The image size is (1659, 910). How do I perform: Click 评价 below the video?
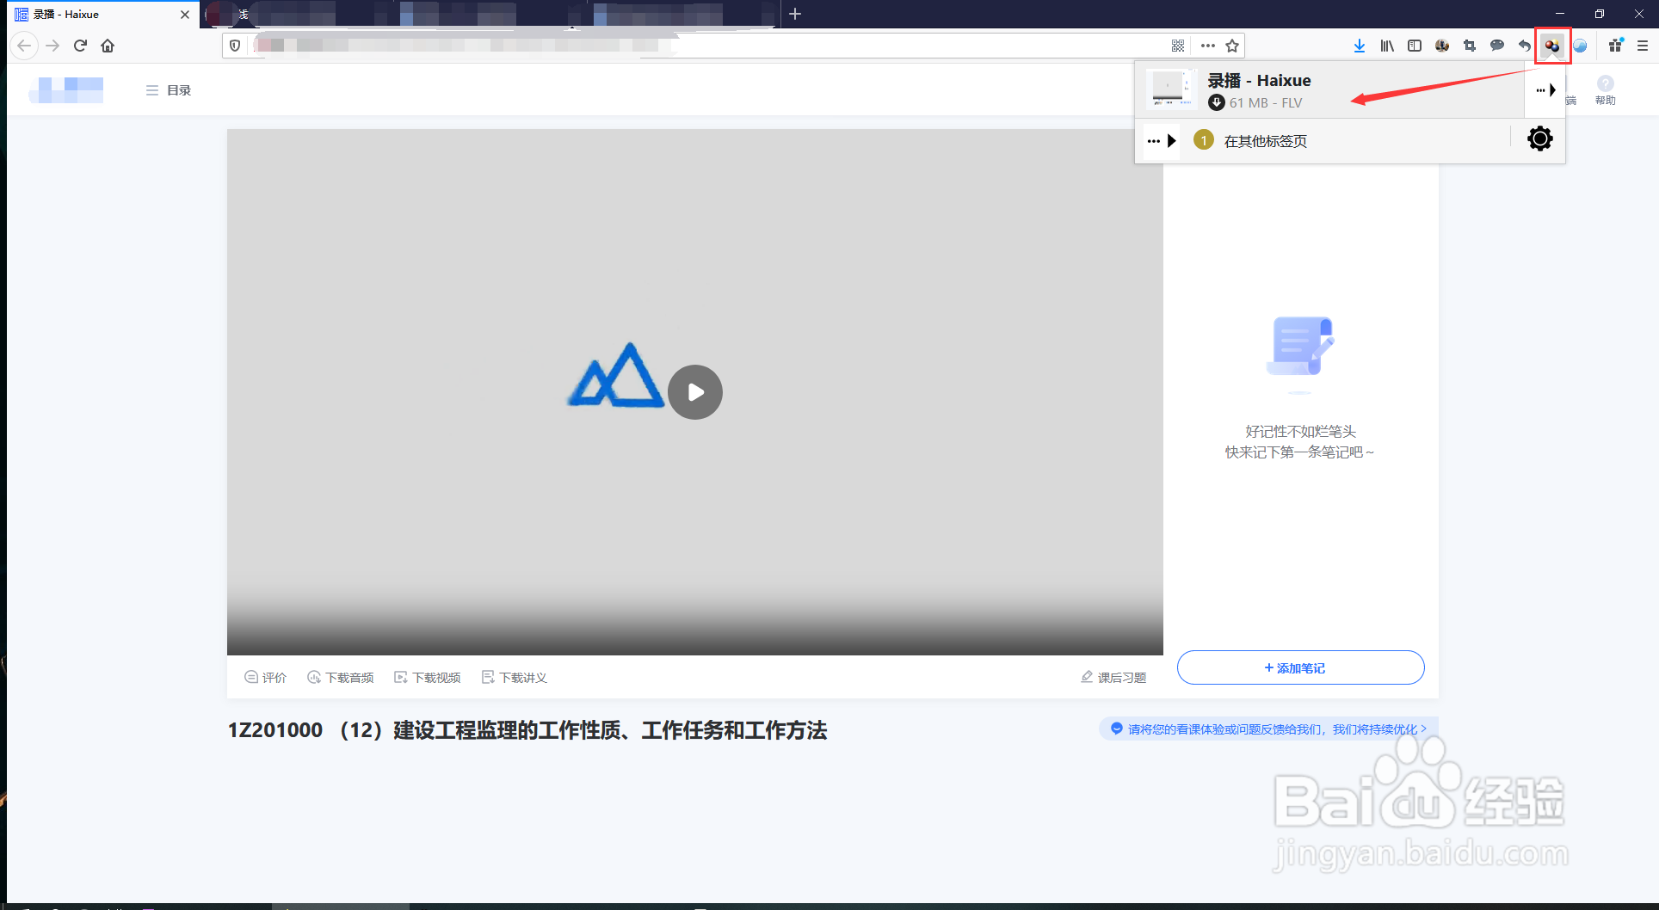pyautogui.click(x=265, y=678)
